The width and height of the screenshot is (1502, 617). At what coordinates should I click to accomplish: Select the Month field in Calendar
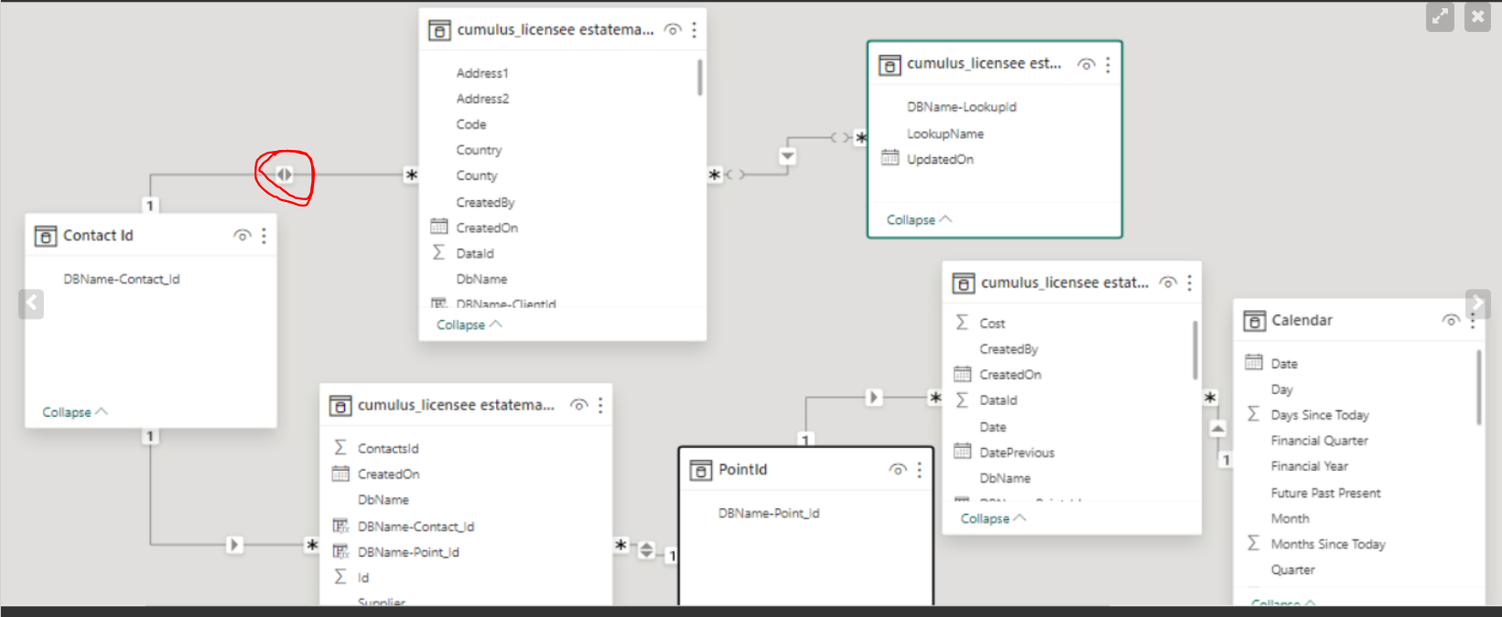click(1291, 518)
